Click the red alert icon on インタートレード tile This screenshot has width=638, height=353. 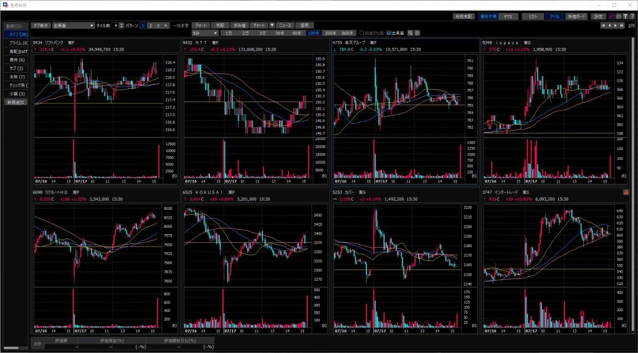coord(626,193)
